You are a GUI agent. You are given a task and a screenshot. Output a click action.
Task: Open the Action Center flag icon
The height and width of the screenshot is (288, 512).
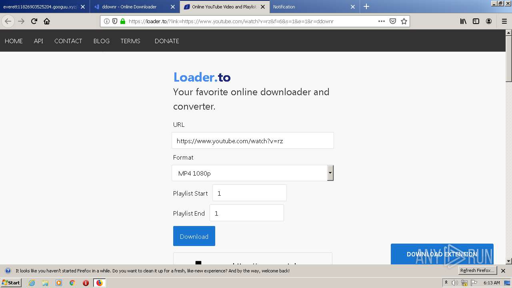[474, 283]
